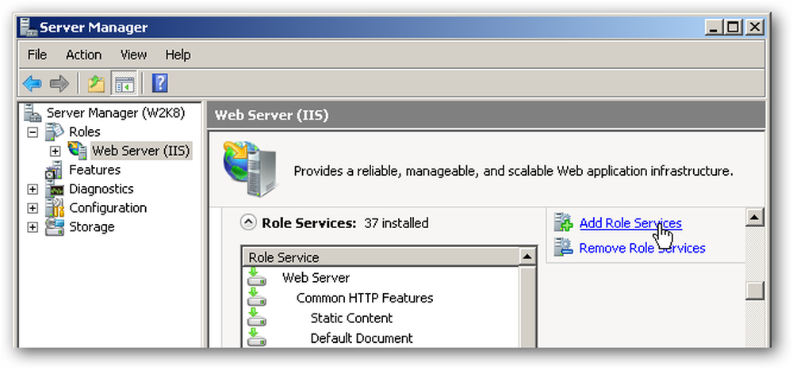Select the Server Manager (W2K8) root node
Viewport: 793px width, 369px height.
[115, 112]
